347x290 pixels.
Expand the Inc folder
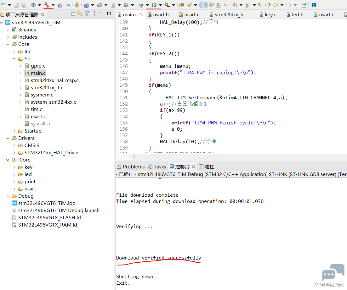(x=14, y=52)
